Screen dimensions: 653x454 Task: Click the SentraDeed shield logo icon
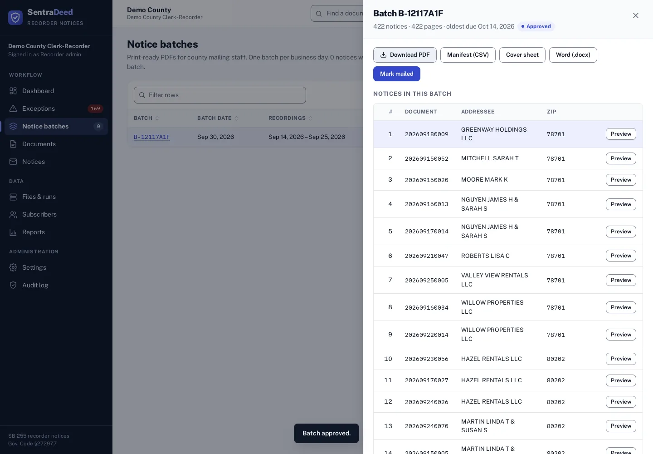(15, 17)
